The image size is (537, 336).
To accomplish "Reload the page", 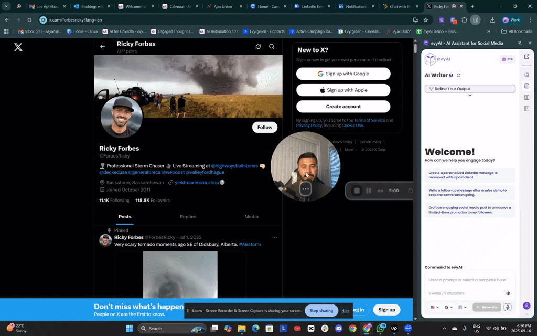I will point(29,20).
